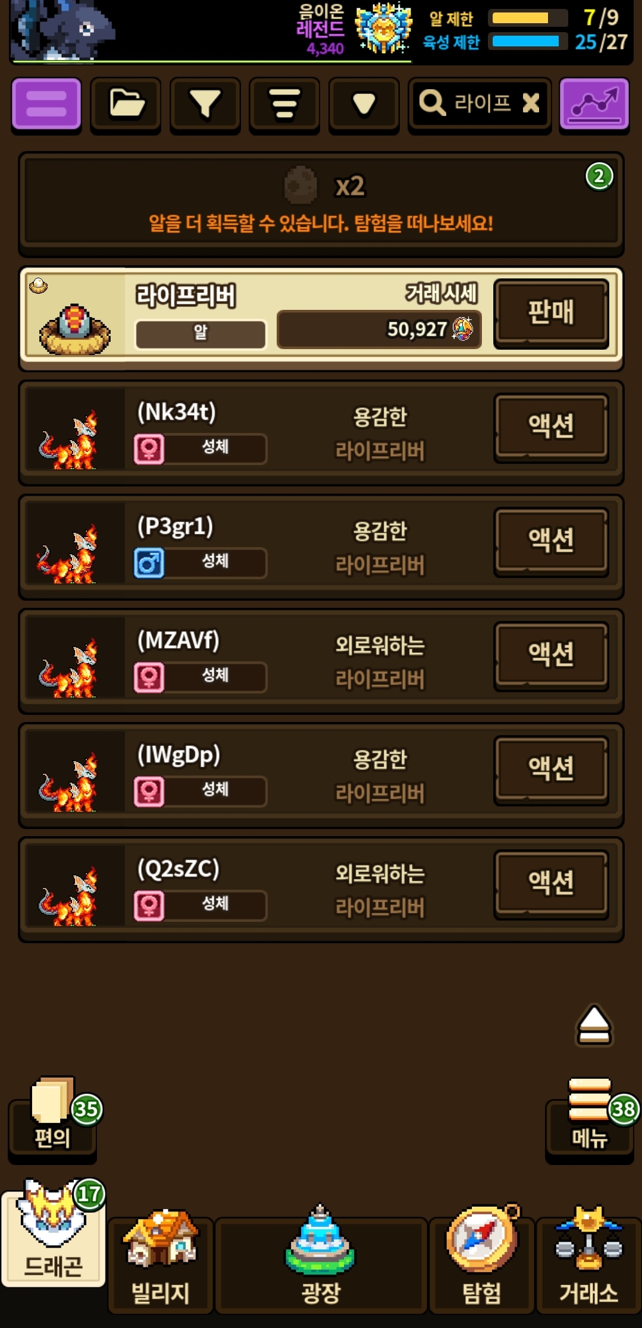Screen dimensions: 642x1328
Task: Tap the scroll-to-top arrow icon
Action: (x=594, y=1025)
